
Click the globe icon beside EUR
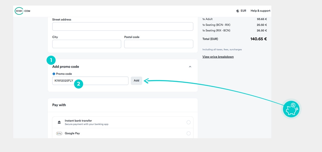(x=238, y=11)
